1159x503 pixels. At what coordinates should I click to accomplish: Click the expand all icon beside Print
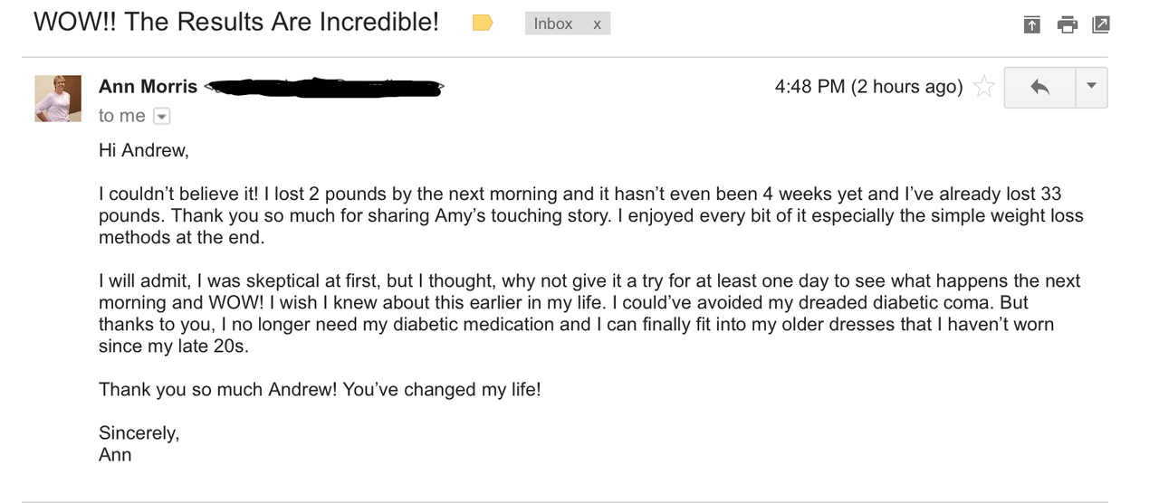click(1032, 24)
